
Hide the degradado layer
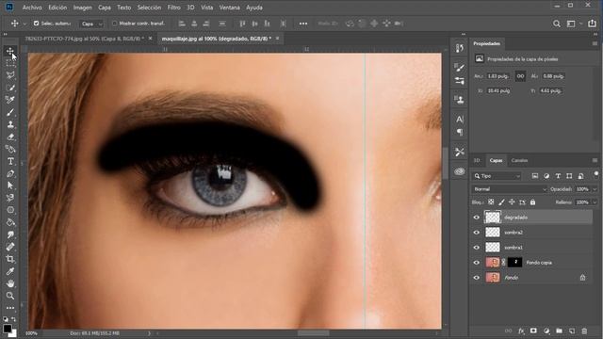[x=477, y=218]
